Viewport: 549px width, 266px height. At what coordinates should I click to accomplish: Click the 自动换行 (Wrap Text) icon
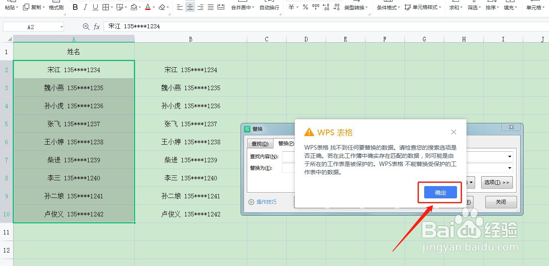[x=269, y=7]
